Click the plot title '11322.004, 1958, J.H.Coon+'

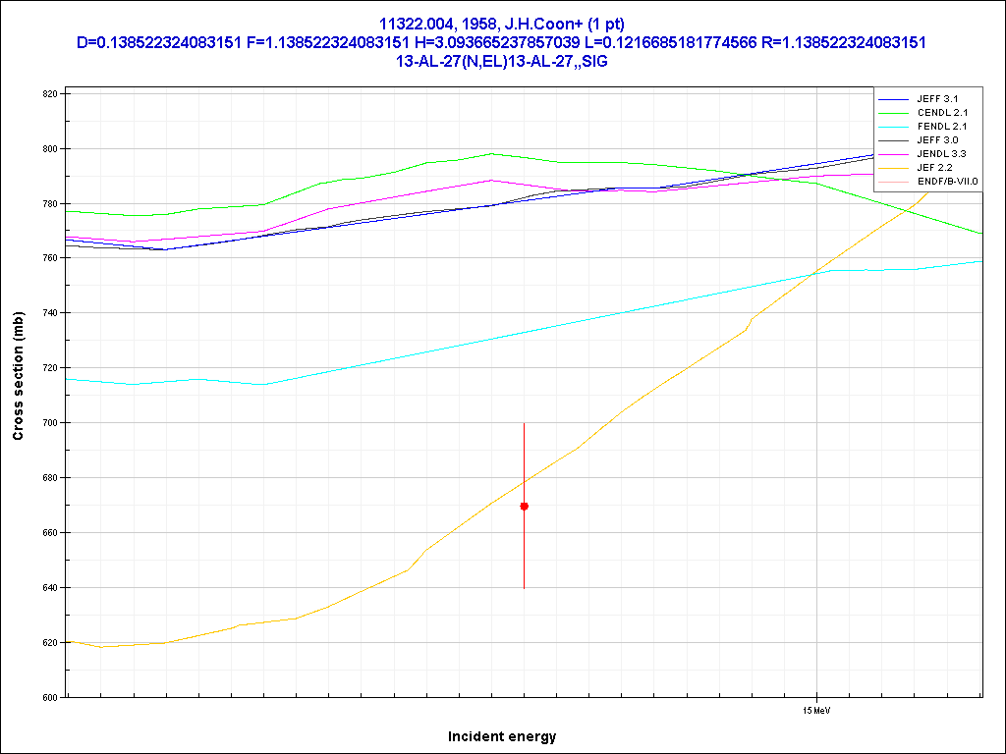click(502, 24)
